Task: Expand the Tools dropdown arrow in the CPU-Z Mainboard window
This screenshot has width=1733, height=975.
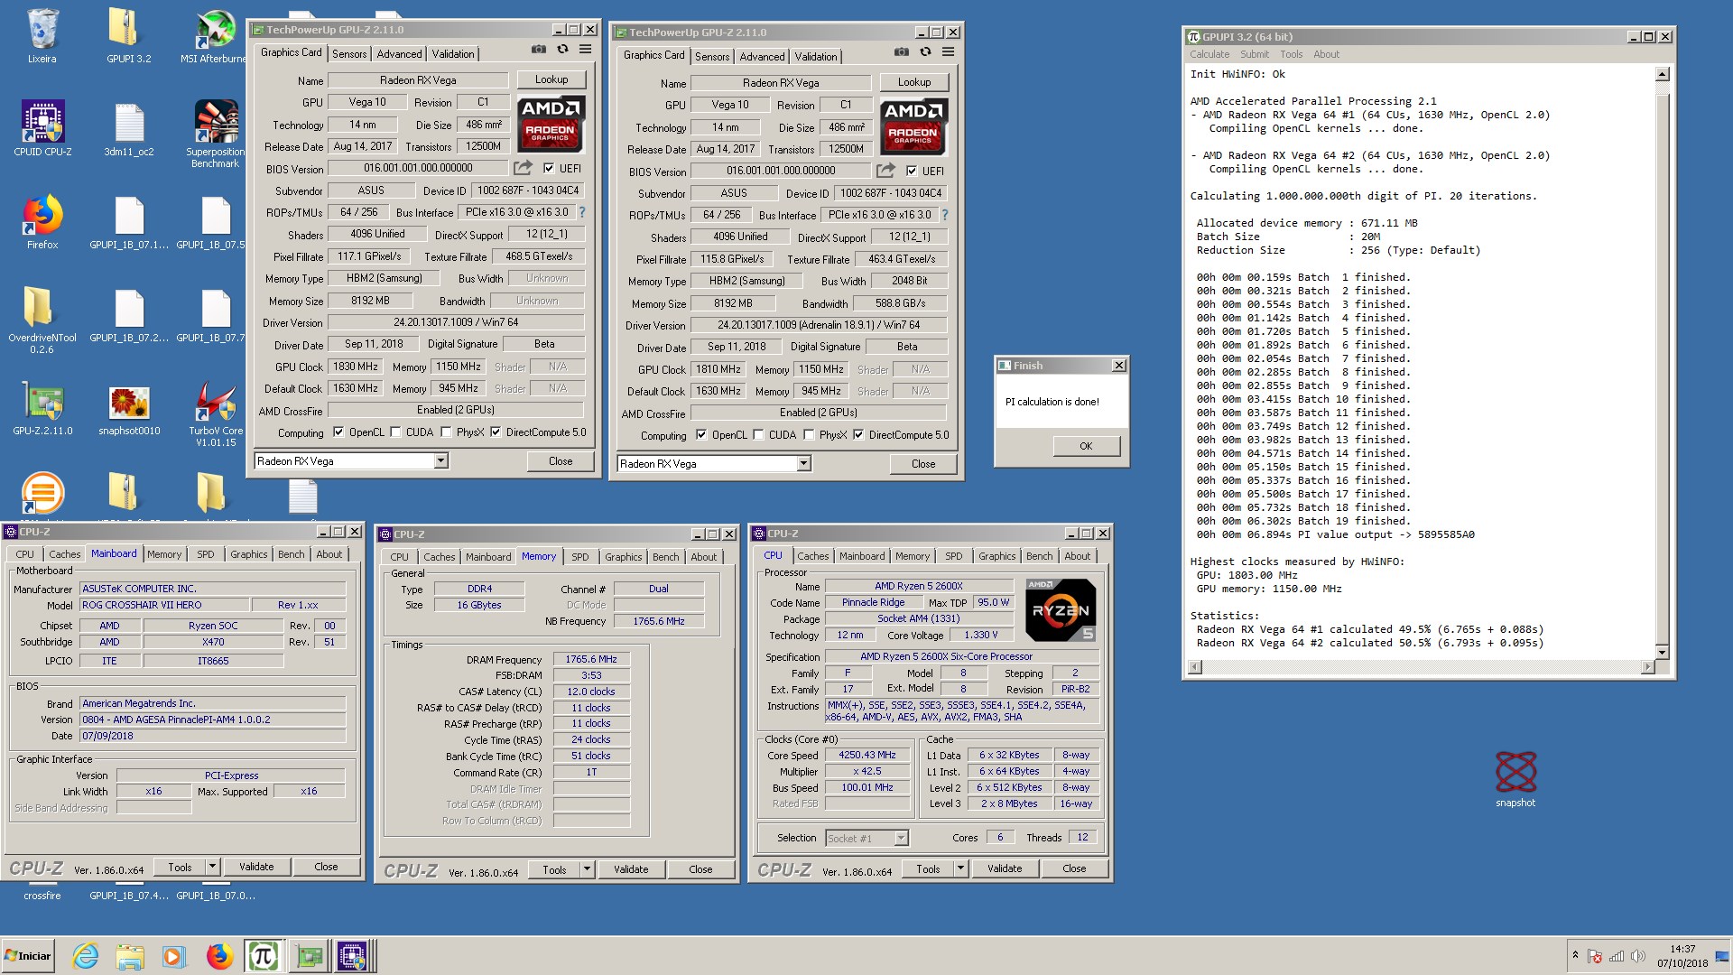Action: click(213, 867)
